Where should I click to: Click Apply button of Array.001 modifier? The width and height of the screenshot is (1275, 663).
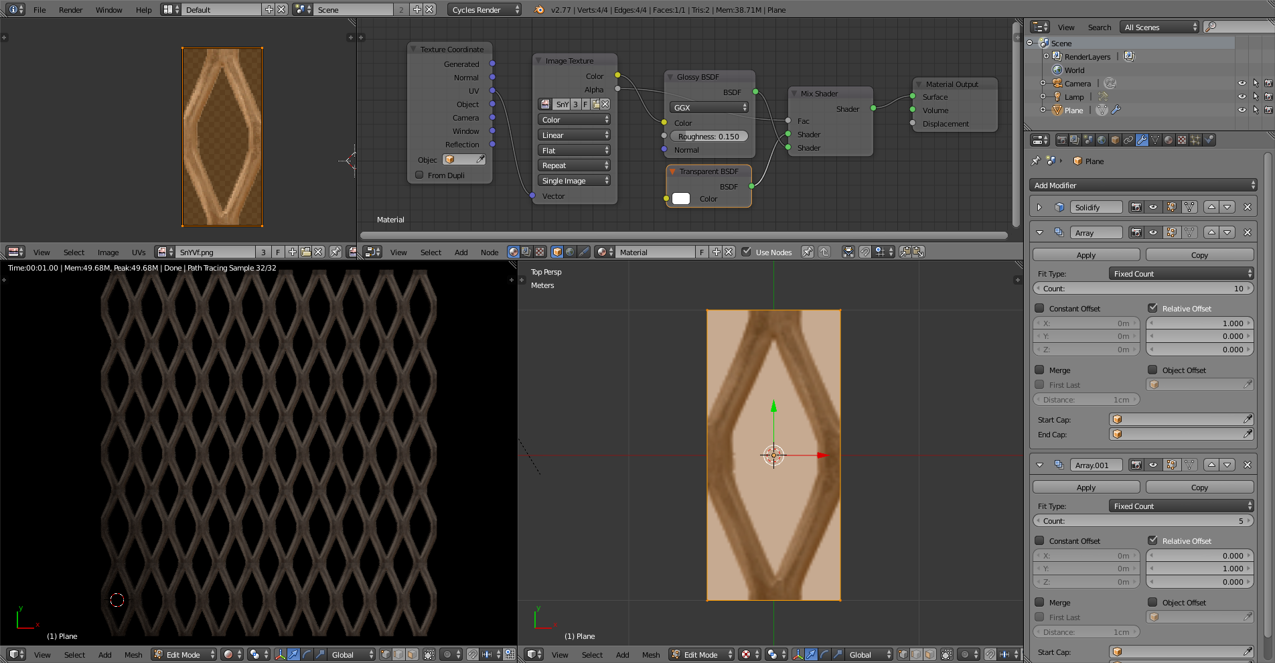coord(1086,488)
